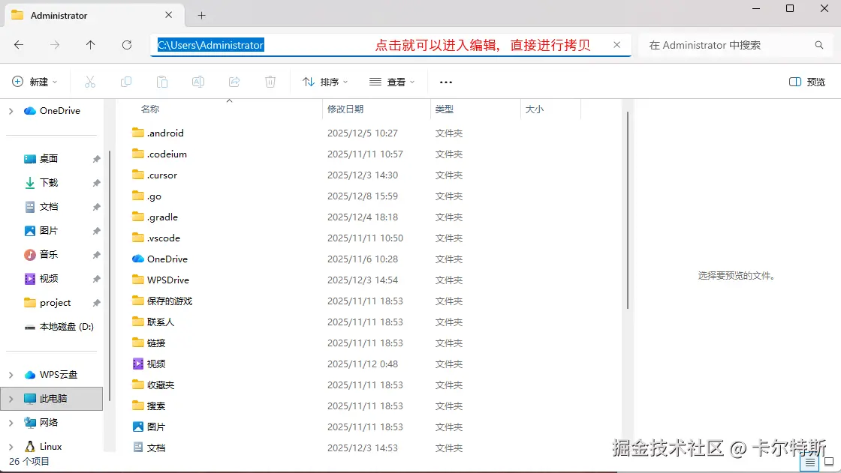Click the Copy toolbar icon
841x473 pixels.
click(126, 82)
